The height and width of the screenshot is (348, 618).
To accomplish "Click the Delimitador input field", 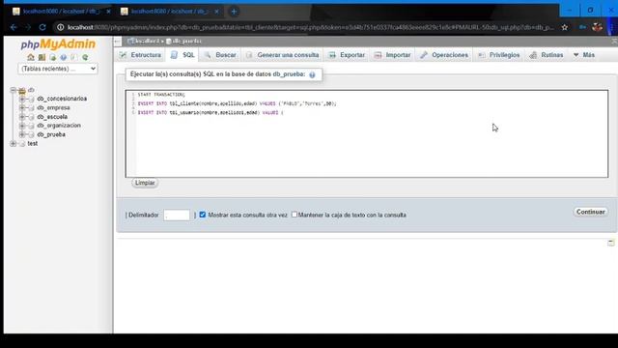I will coord(177,215).
